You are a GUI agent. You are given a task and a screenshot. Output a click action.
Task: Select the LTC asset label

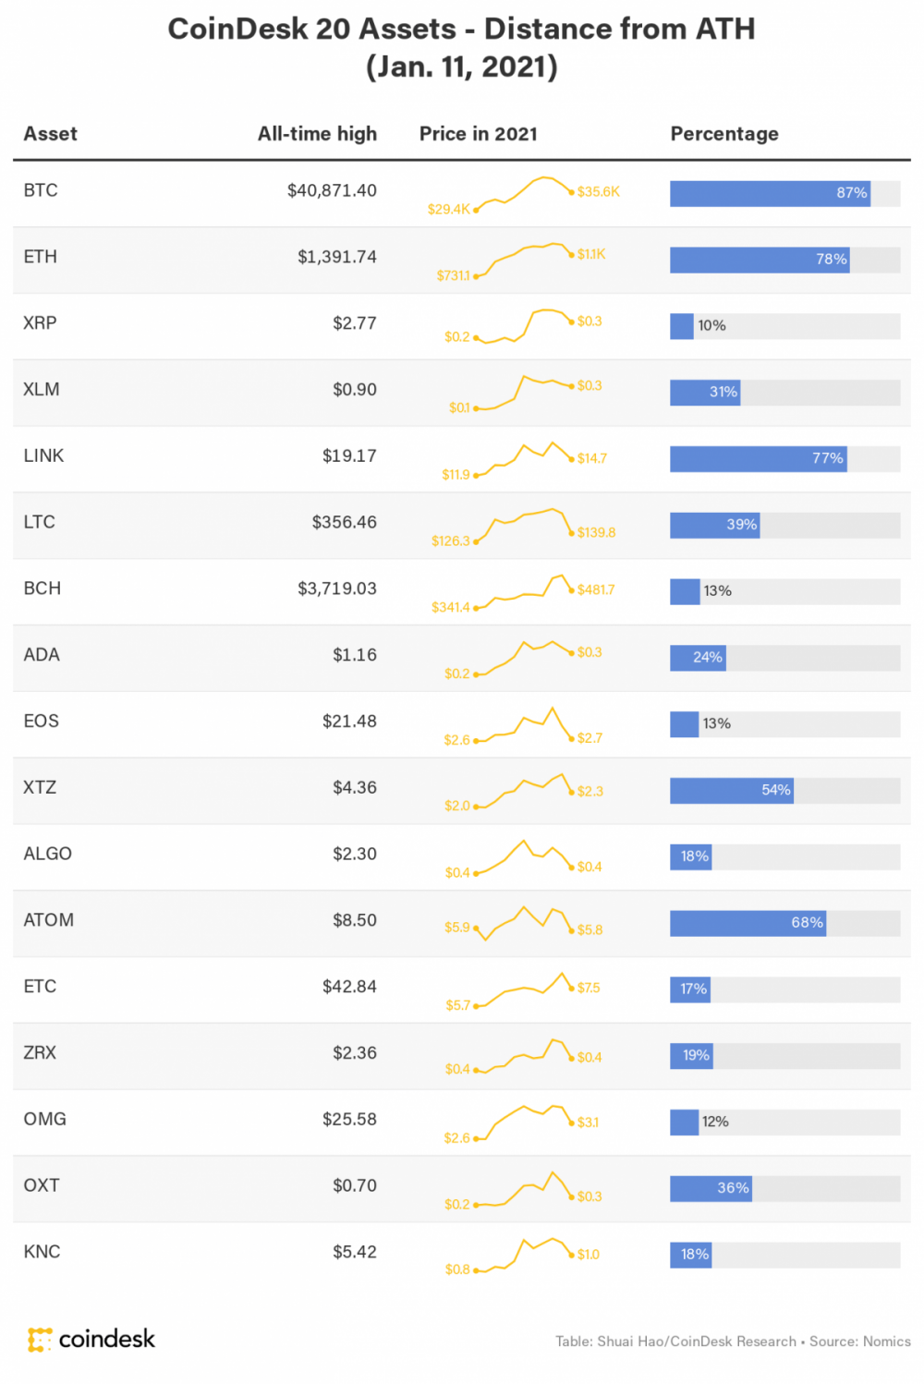40,522
